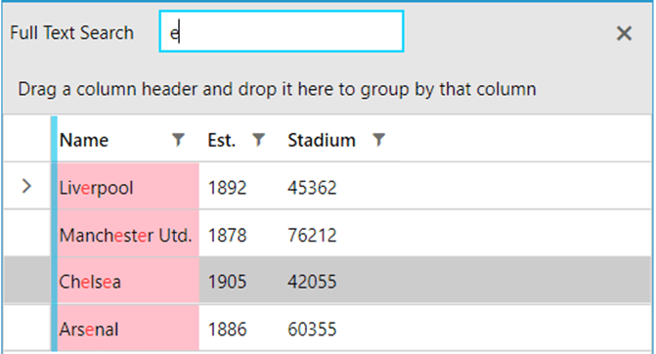
Task: Select the Liverpool name cell
Action: click(128, 186)
